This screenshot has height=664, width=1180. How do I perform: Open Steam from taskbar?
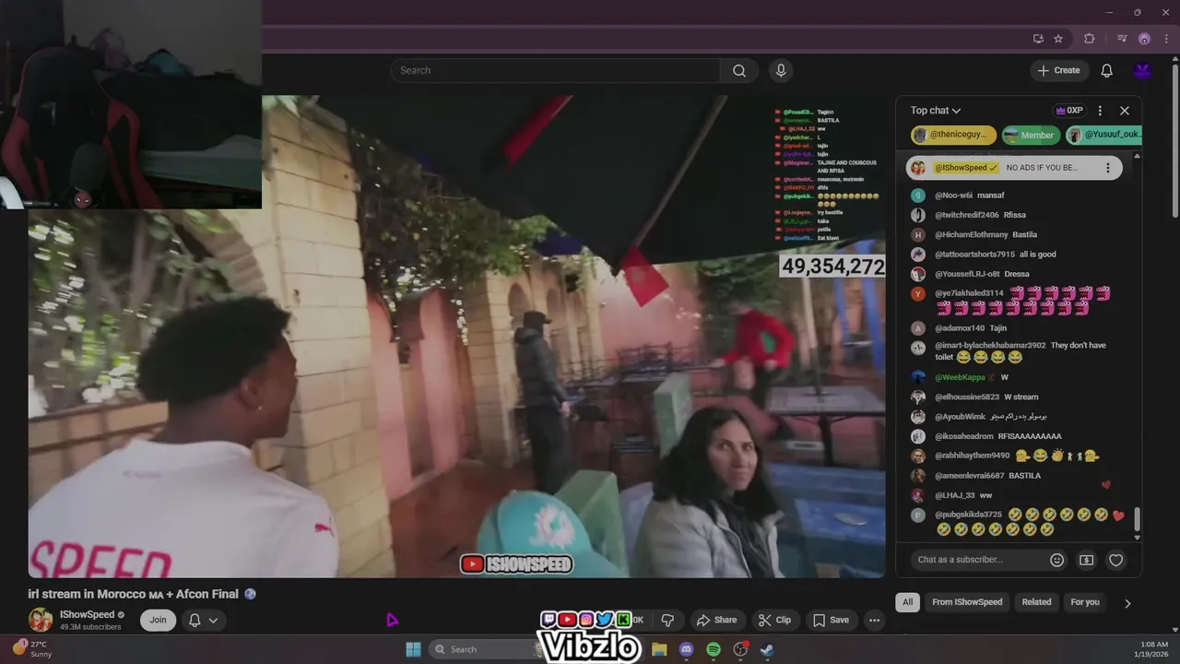point(766,649)
